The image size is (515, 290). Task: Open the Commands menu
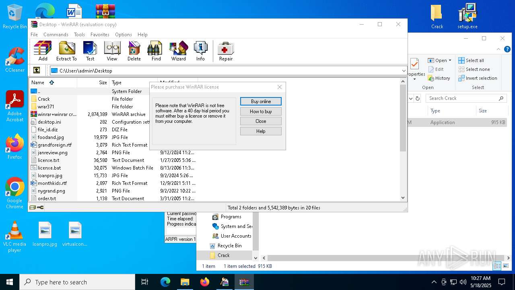[56, 35]
